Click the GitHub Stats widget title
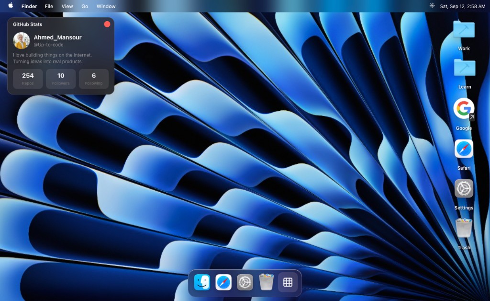This screenshot has width=490, height=301. coord(27,24)
